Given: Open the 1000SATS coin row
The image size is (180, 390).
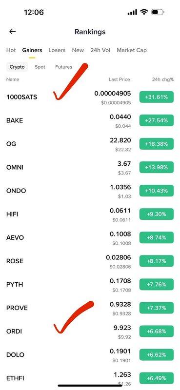Looking at the screenshot, I should [90, 97].
